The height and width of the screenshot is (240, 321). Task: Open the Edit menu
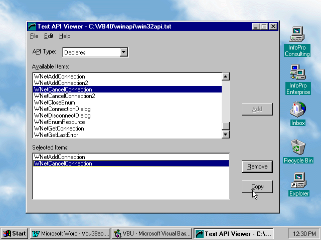49,36
